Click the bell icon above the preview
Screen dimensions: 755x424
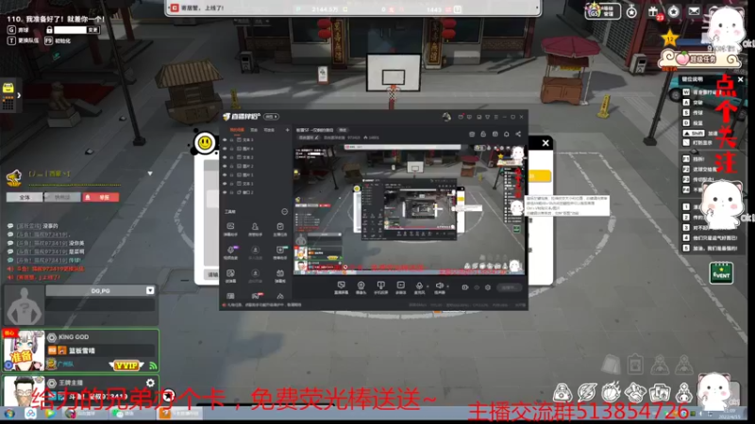tap(507, 134)
